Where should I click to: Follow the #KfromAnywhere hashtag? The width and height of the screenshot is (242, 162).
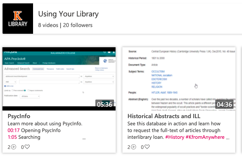pyautogui.click(x=205, y=137)
